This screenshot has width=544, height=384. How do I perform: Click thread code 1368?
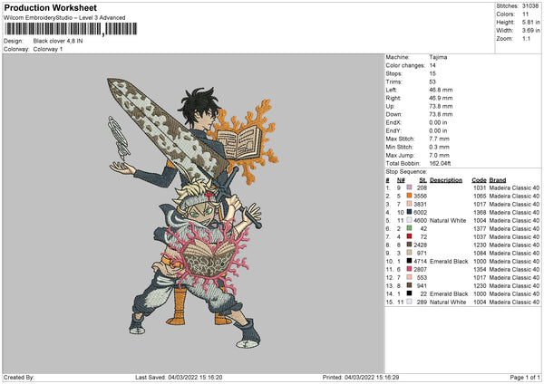(480, 212)
